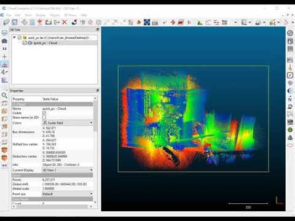
Task: Click the plus Pick rotation center icon
Action: click(4, 56)
